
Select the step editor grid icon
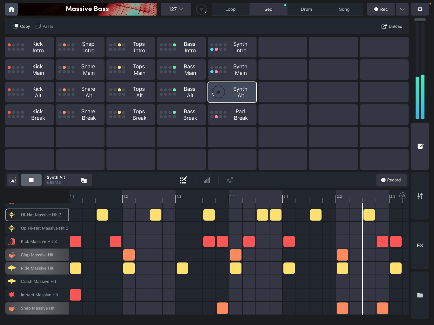click(x=183, y=180)
